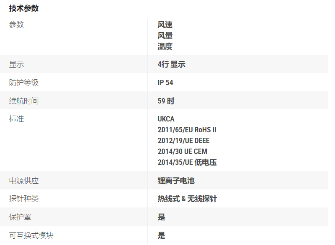Click the UKCA standard entry
335x245 pixels.
pyautogui.click(x=166, y=119)
